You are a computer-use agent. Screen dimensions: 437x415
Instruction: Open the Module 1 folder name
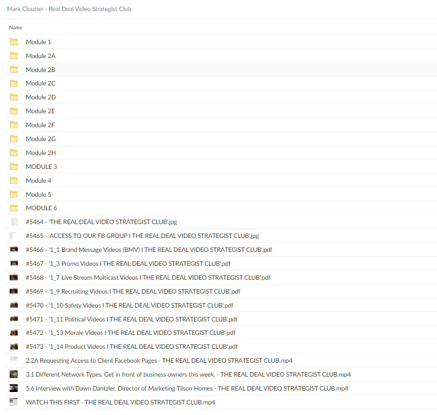[x=38, y=42]
